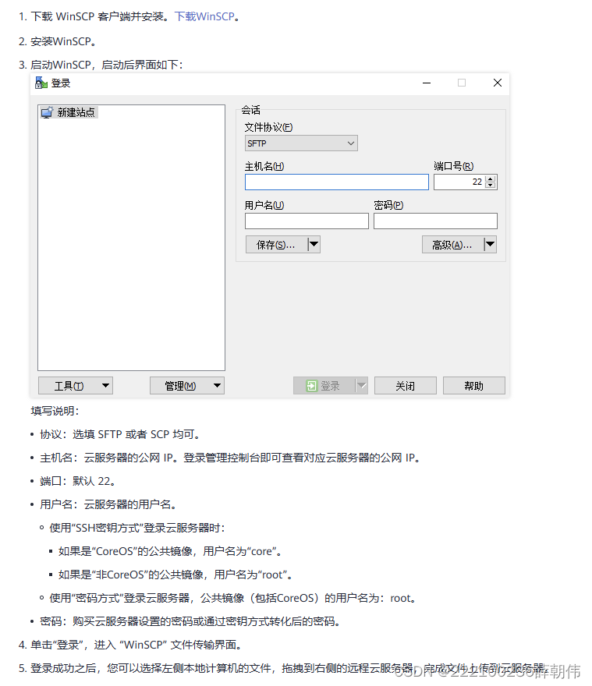Image resolution: width=592 pixels, height=686 pixels.
Task: Click the 安装WinSCP step text
Action: [63, 41]
